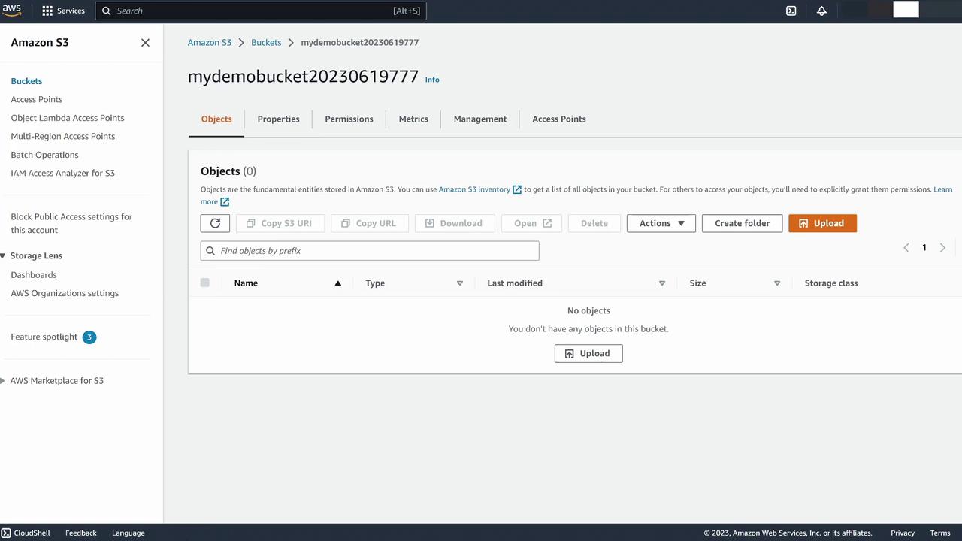
Task: Sort by Last modified column arrow
Action: tap(662, 283)
